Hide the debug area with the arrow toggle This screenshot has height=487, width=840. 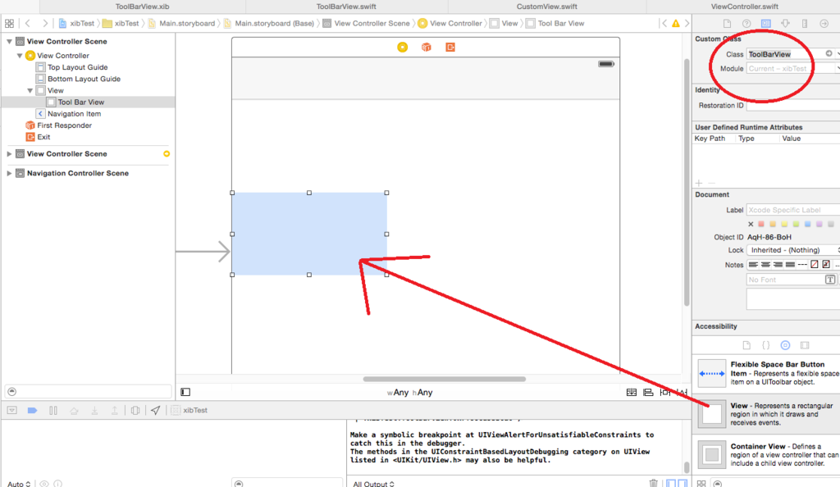point(11,411)
